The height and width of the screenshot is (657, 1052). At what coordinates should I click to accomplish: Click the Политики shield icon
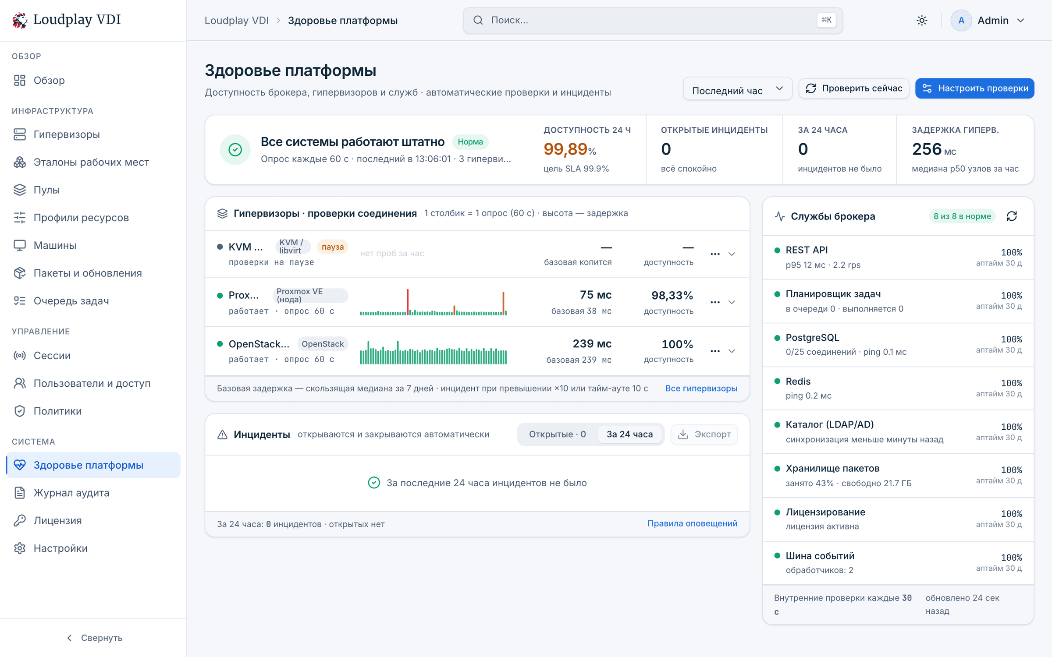coord(20,411)
